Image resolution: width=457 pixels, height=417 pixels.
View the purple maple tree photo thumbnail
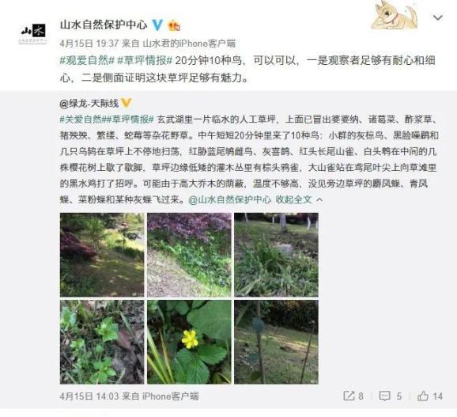189,255
